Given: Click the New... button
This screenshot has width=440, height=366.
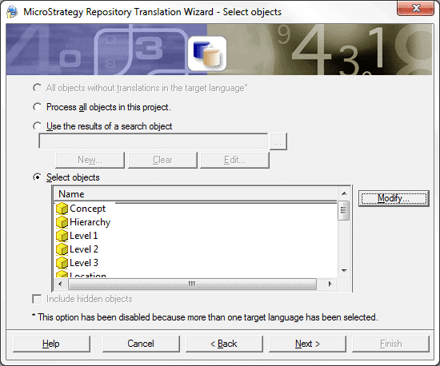Looking at the screenshot, I should [x=90, y=160].
